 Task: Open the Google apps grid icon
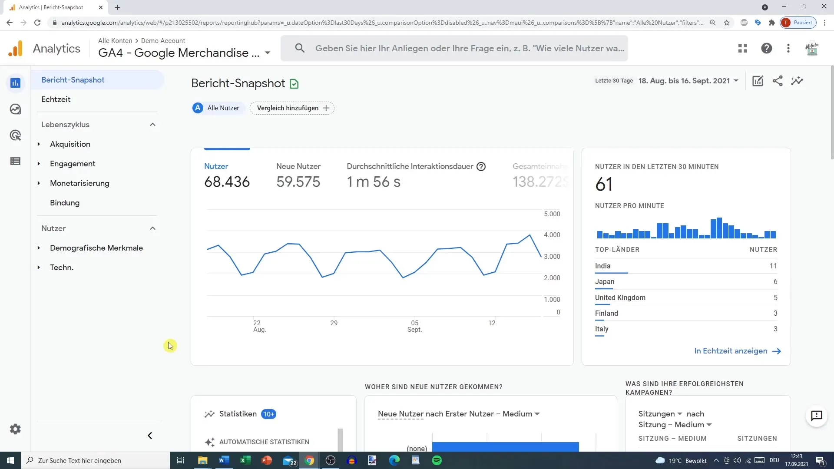743,48
